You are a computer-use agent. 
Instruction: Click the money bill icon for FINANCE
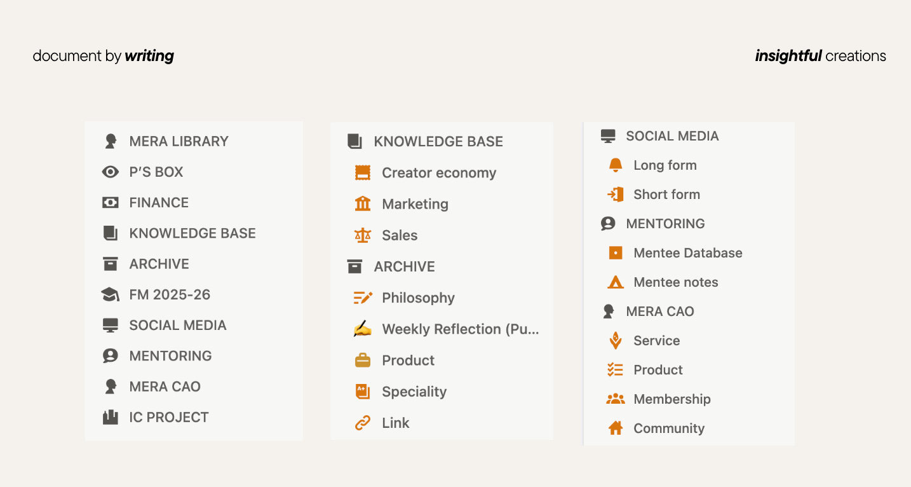(111, 202)
